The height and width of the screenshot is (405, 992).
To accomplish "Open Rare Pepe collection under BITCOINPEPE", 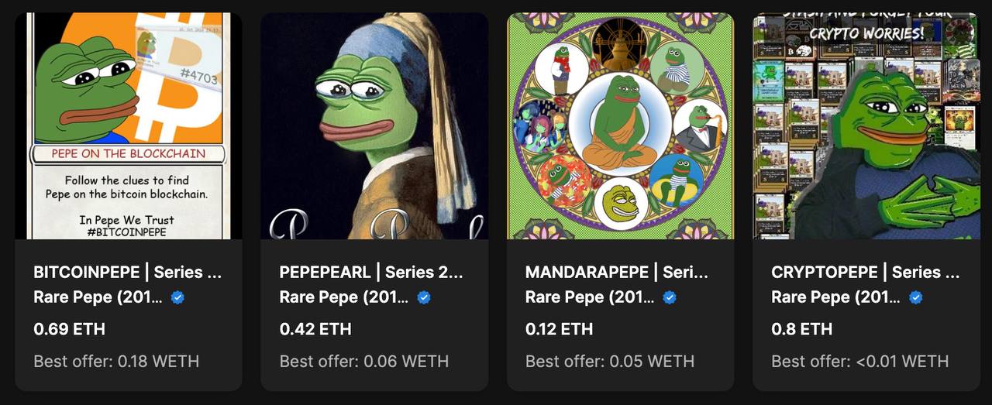I will click(98, 297).
